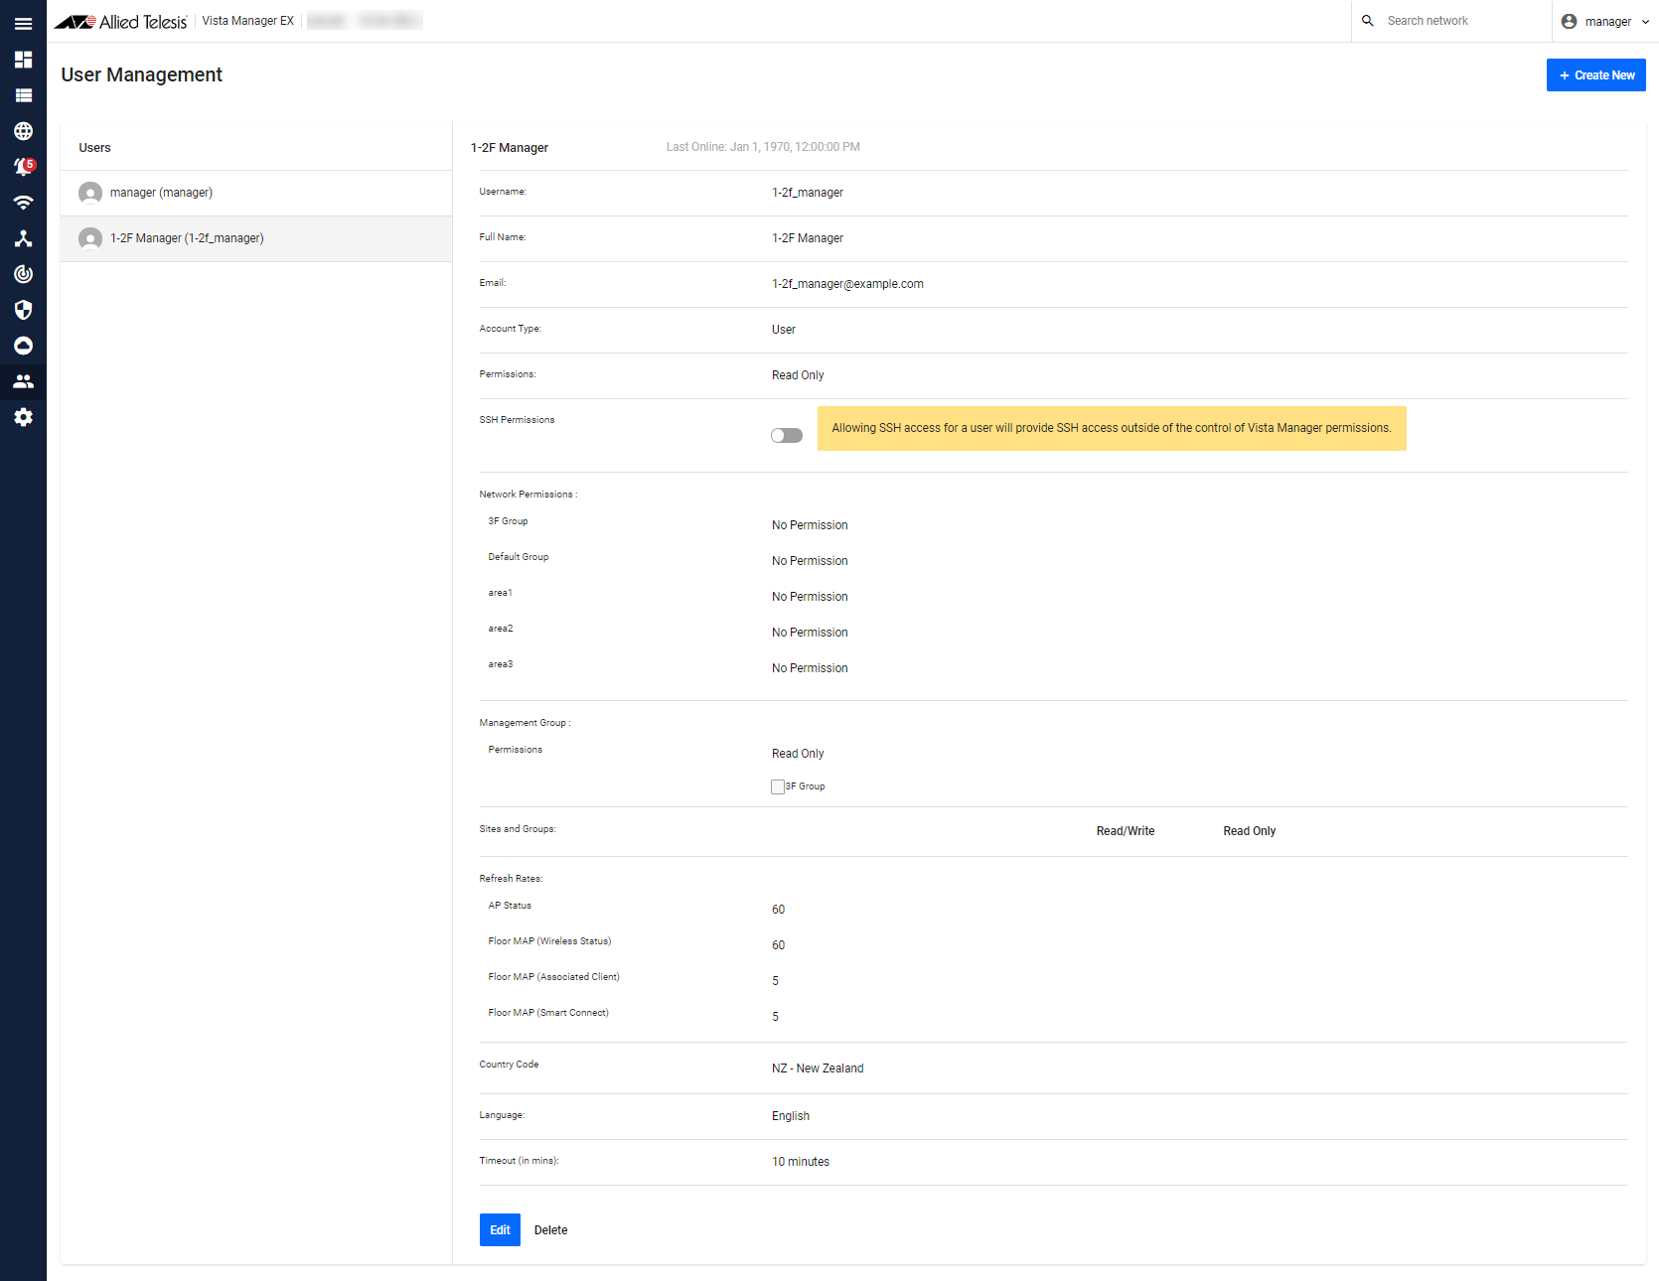This screenshot has height=1281, width=1659.
Task: Open alarm notifications with 5 badge
Action: point(23,167)
